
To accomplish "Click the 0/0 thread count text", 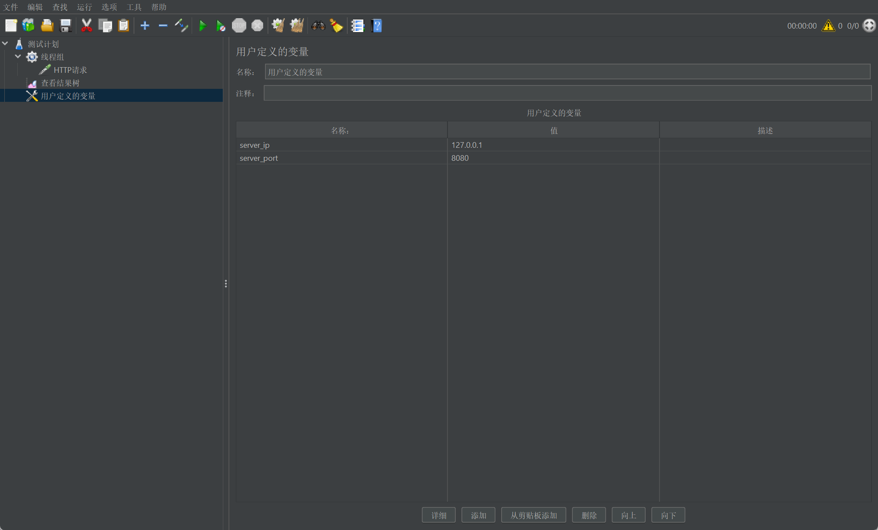I will tap(853, 26).
